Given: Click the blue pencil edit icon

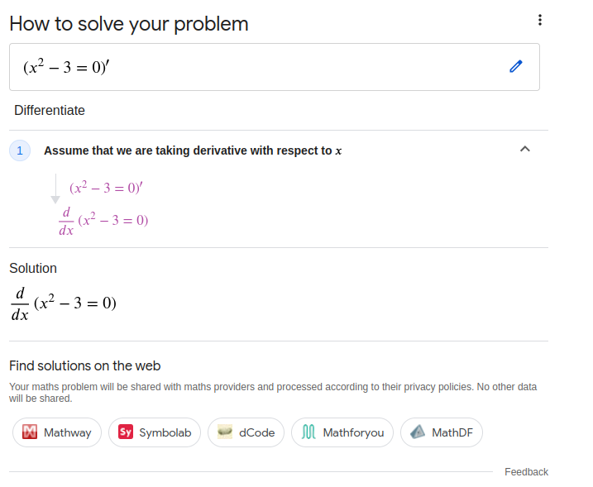Looking at the screenshot, I should (x=516, y=67).
